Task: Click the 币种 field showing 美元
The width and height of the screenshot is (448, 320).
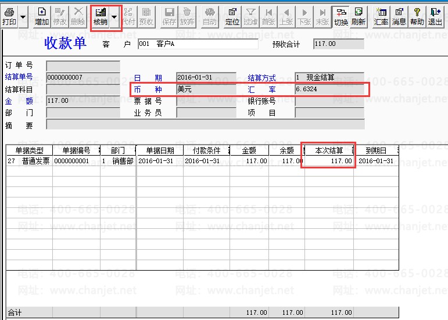Action: pyautogui.click(x=206, y=89)
